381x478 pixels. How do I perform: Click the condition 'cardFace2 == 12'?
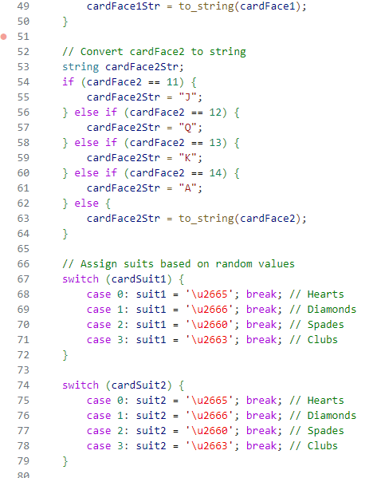[175, 113]
